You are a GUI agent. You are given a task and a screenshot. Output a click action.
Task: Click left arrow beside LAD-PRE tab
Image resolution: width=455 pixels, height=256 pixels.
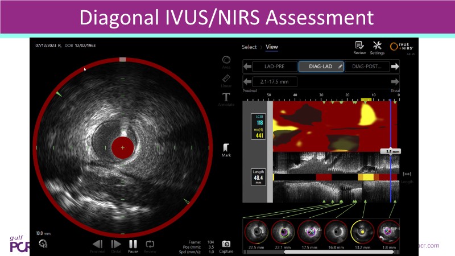[247, 67]
